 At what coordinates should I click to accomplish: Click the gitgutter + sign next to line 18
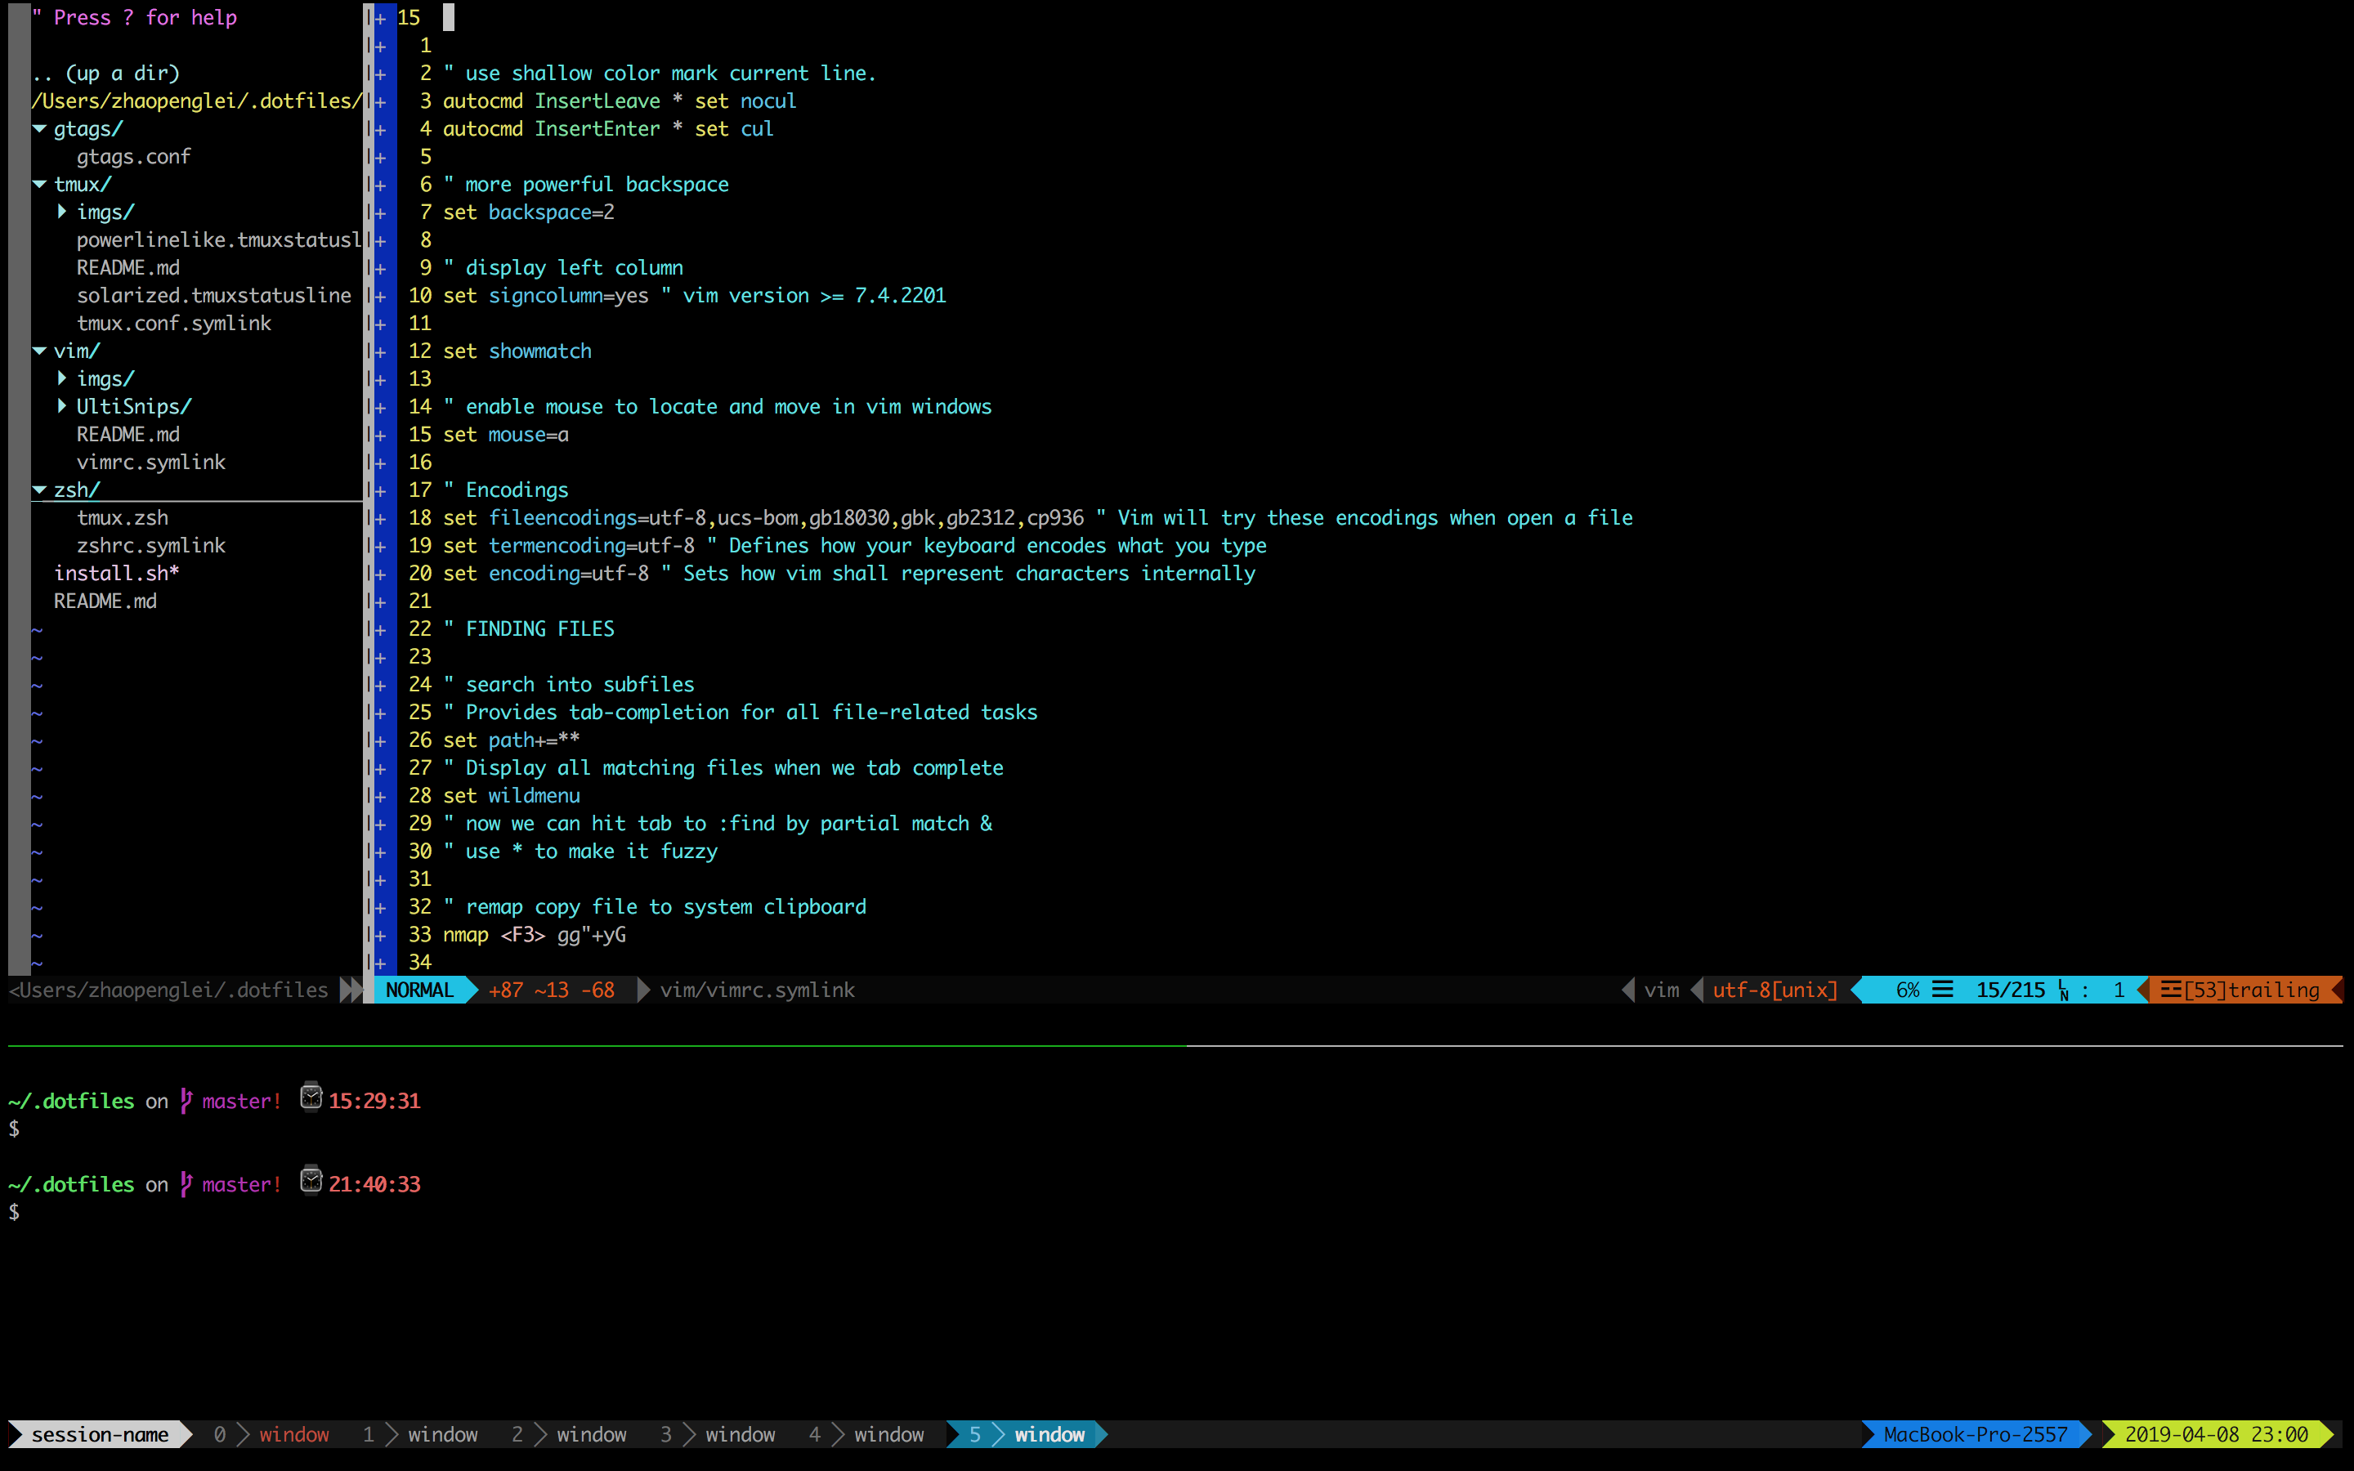point(382,519)
